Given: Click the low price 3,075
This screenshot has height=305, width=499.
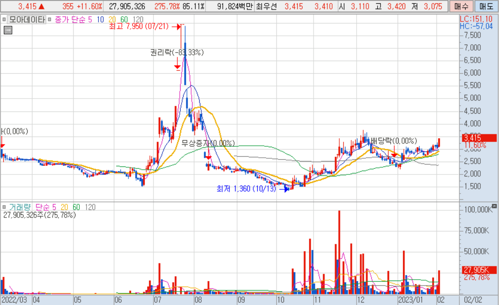Looking at the screenshot, I should [433, 6].
